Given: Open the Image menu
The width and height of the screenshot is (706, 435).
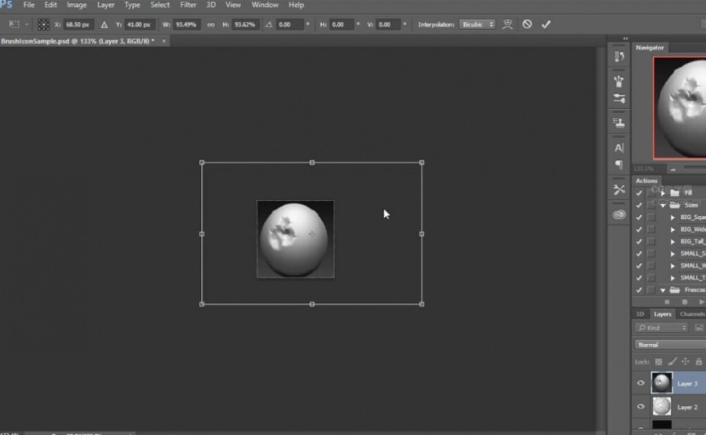Looking at the screenshot, I should coord(76,5).
